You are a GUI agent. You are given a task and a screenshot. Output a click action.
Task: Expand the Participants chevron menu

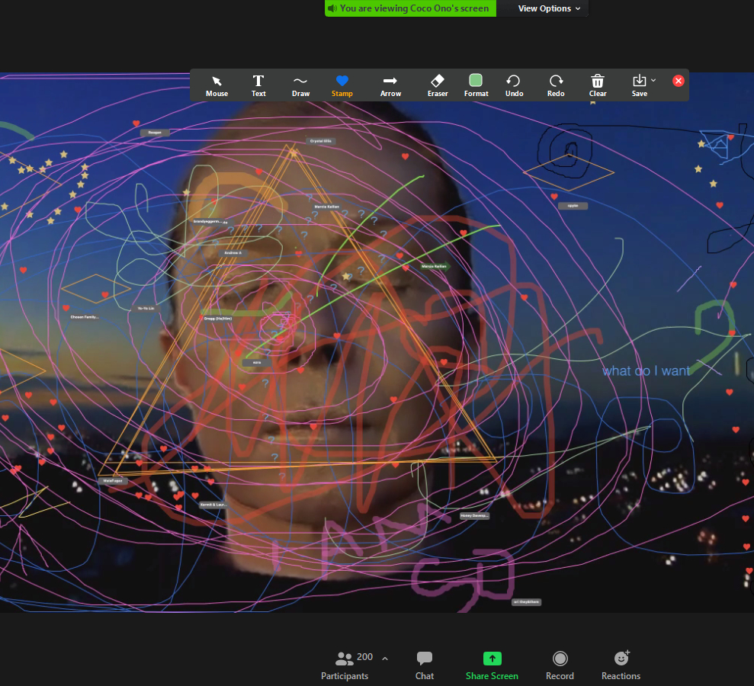[384, 658]
